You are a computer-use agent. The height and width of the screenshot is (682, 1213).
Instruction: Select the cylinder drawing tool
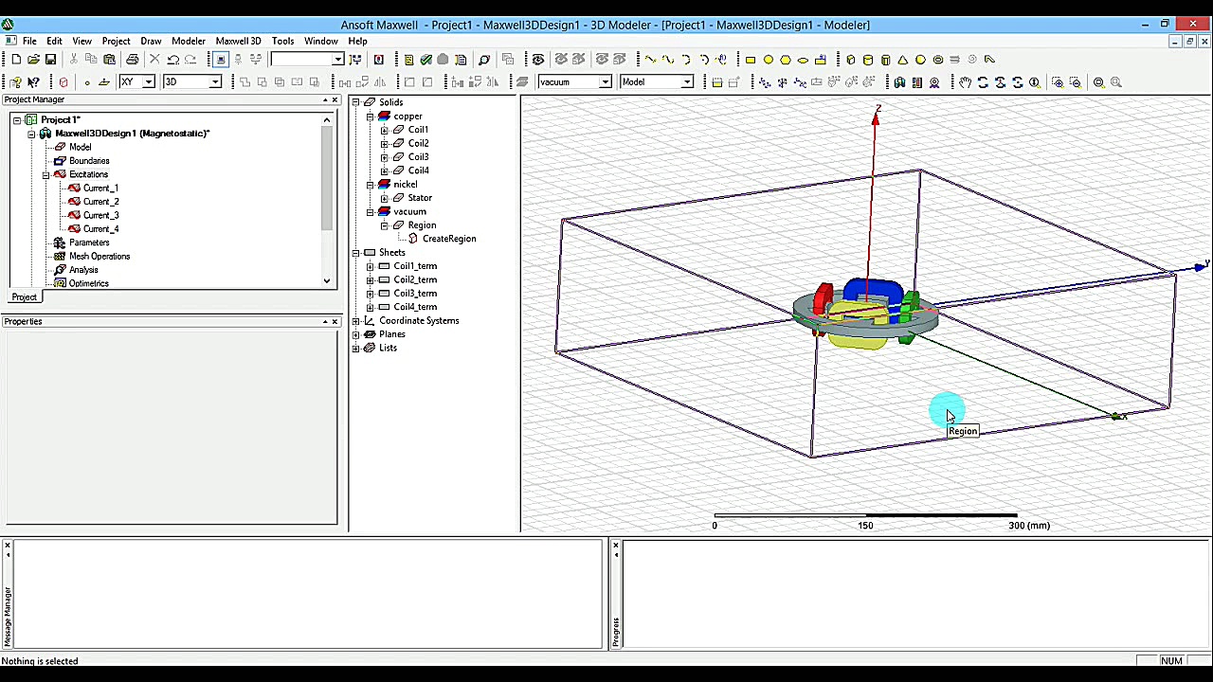868,59
